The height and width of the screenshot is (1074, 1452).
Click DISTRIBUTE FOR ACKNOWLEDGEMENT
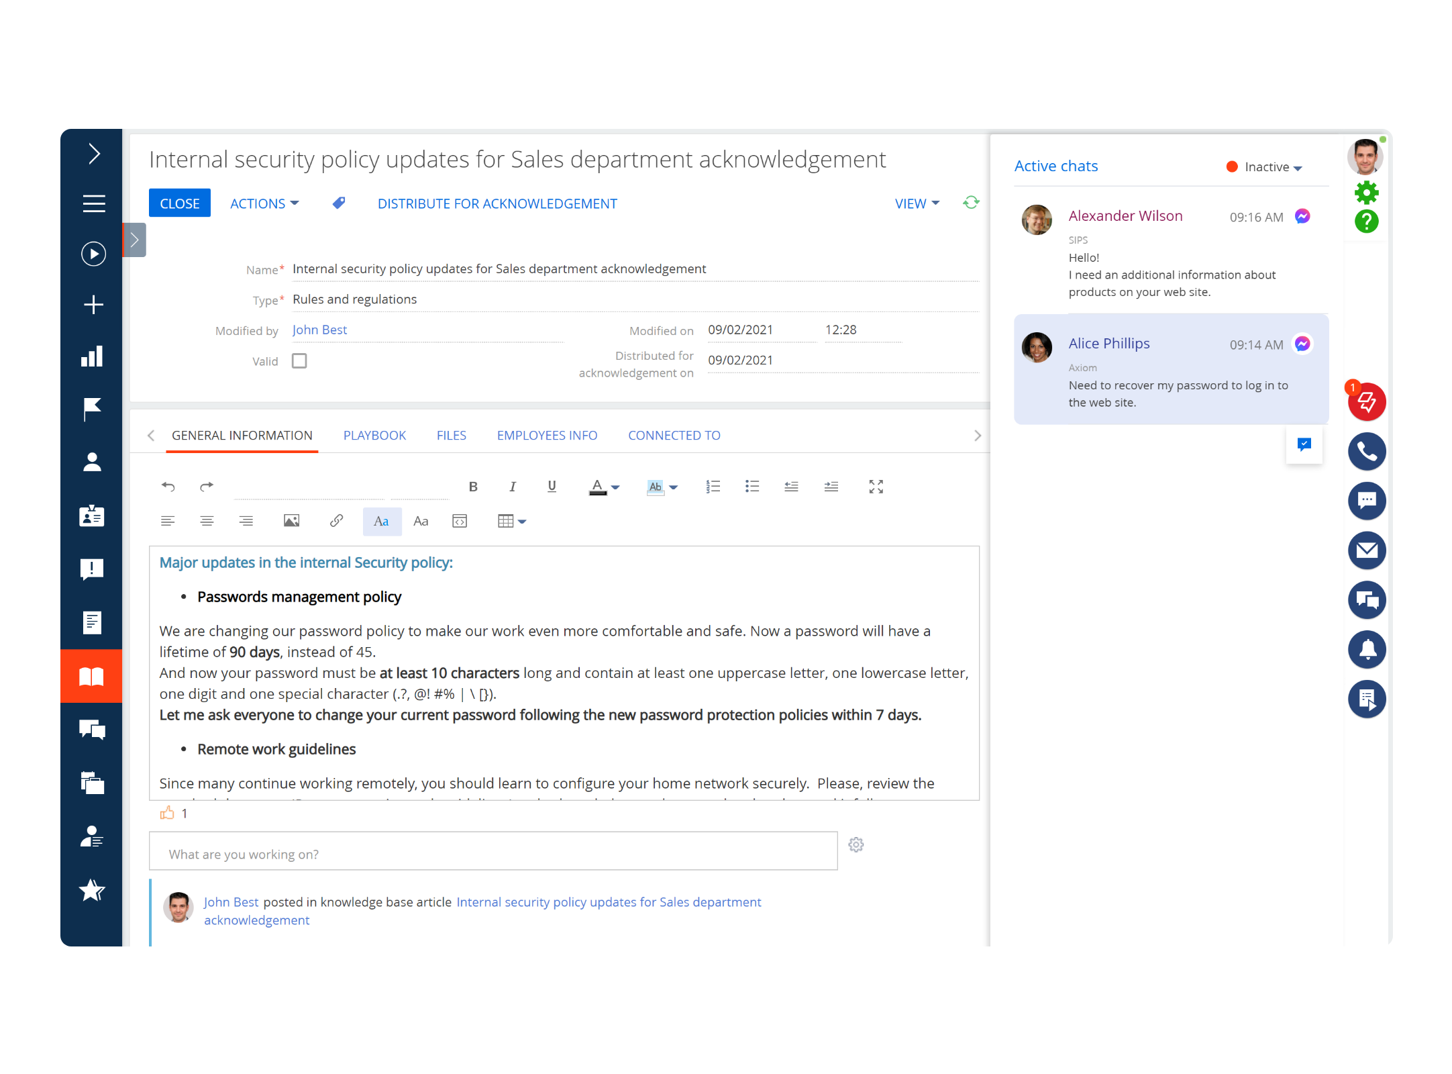tap(497, 203)
